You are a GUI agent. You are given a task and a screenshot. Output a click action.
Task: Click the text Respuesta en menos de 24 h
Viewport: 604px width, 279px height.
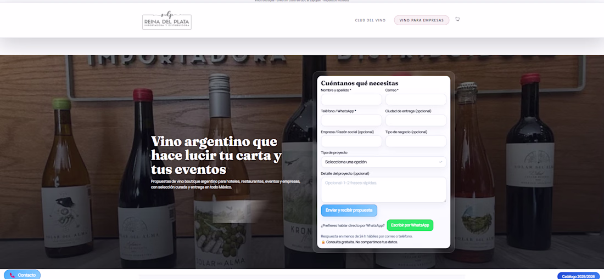point(366,236)
